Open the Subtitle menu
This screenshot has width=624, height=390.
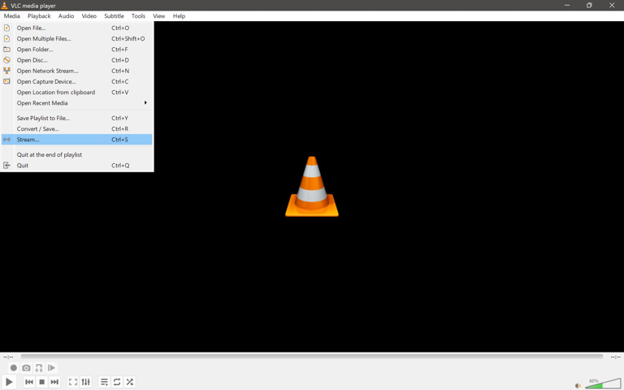click(x=115, y=16)
